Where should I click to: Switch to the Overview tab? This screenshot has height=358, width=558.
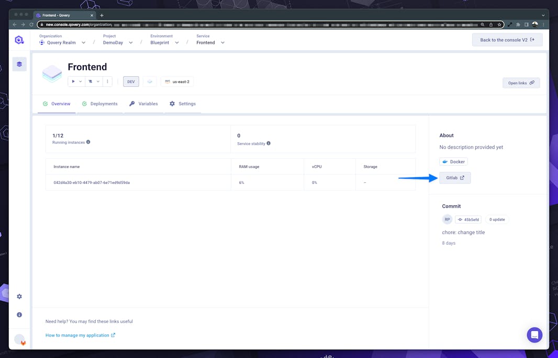(57, 103)
